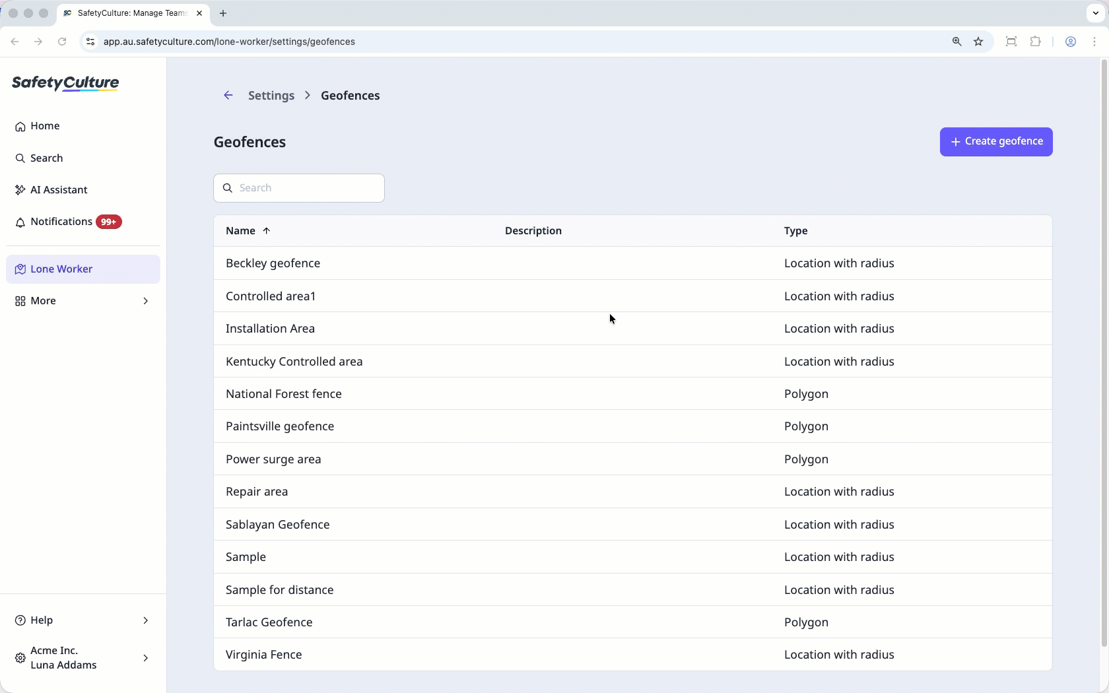Expand the Acme Inc. Luna Addams account menu

pyautogui.click(x=83, y=658)
